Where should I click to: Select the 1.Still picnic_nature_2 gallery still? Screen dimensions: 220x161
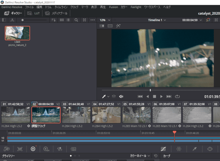coord(17,33)
